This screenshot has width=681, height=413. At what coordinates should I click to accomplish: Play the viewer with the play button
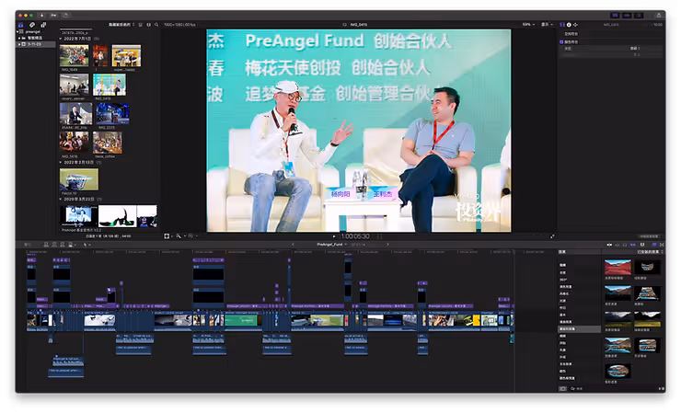[334, 236]
